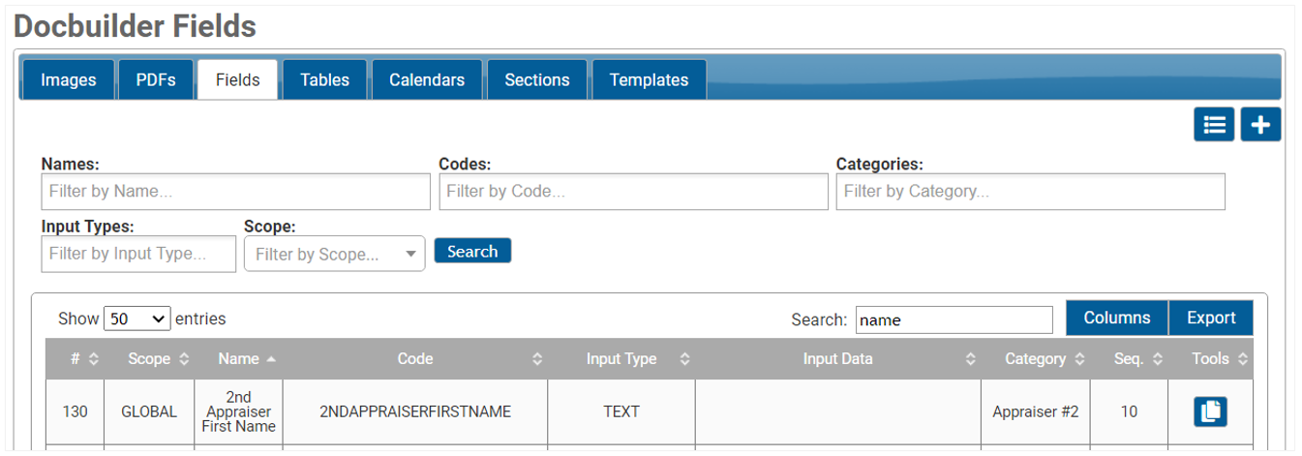1302x456 pixels.
Task: Sort table by Input Data column
Action: (x=837, y=359)
